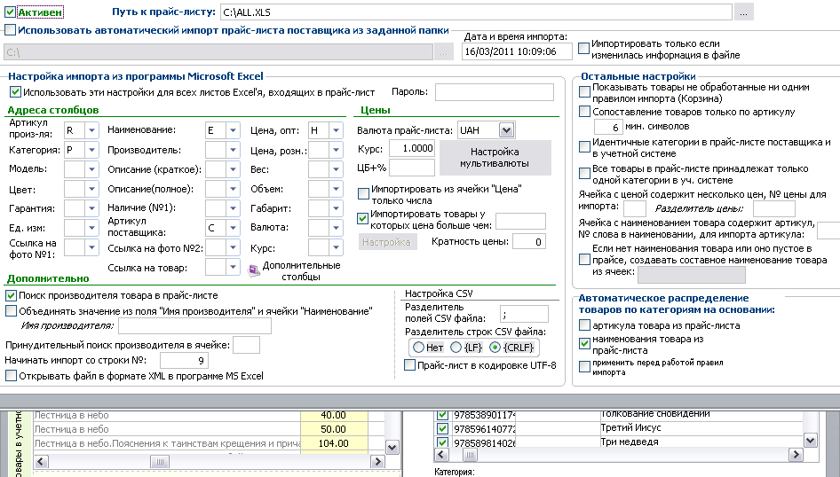Toggle manufacturer search in price list
The image size is (840, 477).
(x=11, y=295)
